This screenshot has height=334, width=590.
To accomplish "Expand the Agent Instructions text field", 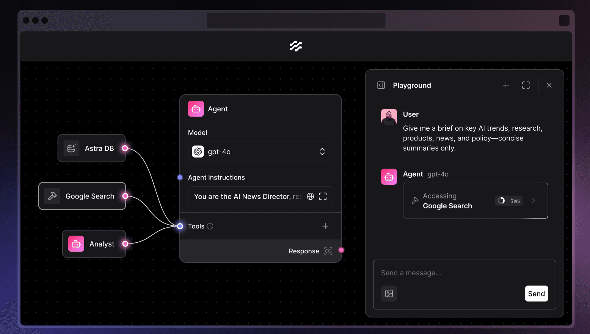I will tap(323, 196).
